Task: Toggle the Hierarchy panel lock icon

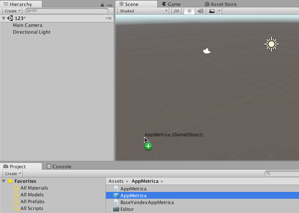Action: click(x=102, y=5)
